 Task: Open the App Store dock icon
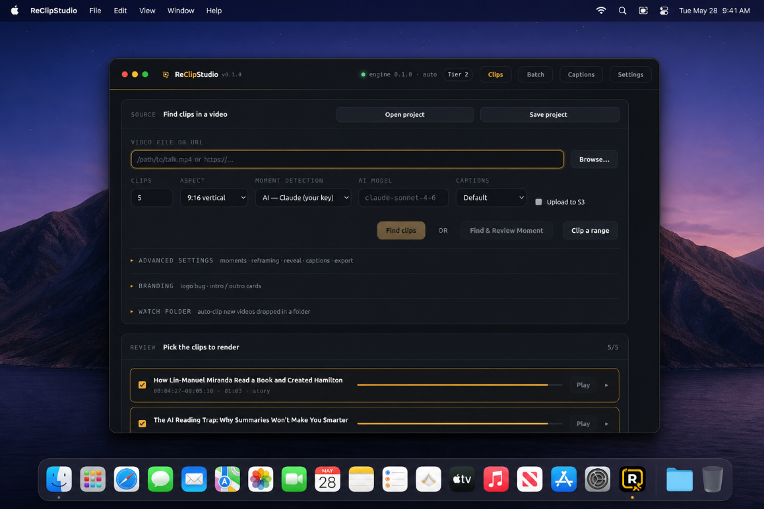[563, 479]
